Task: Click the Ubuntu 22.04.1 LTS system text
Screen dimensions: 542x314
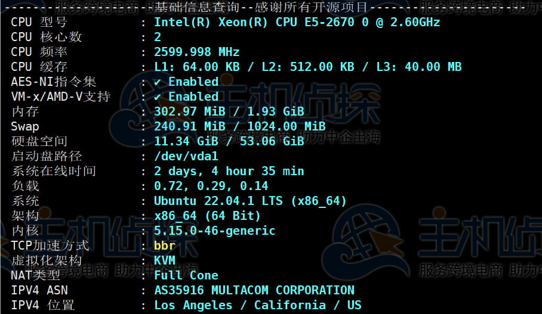Action: [x=250, y=201]
